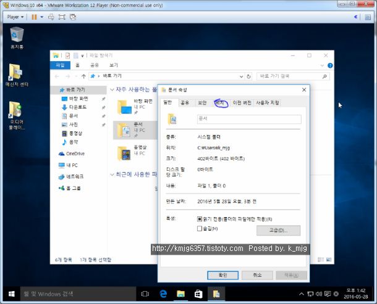
Task: Select Documents in the navigation pane
Action: click(x=74, y=116)
